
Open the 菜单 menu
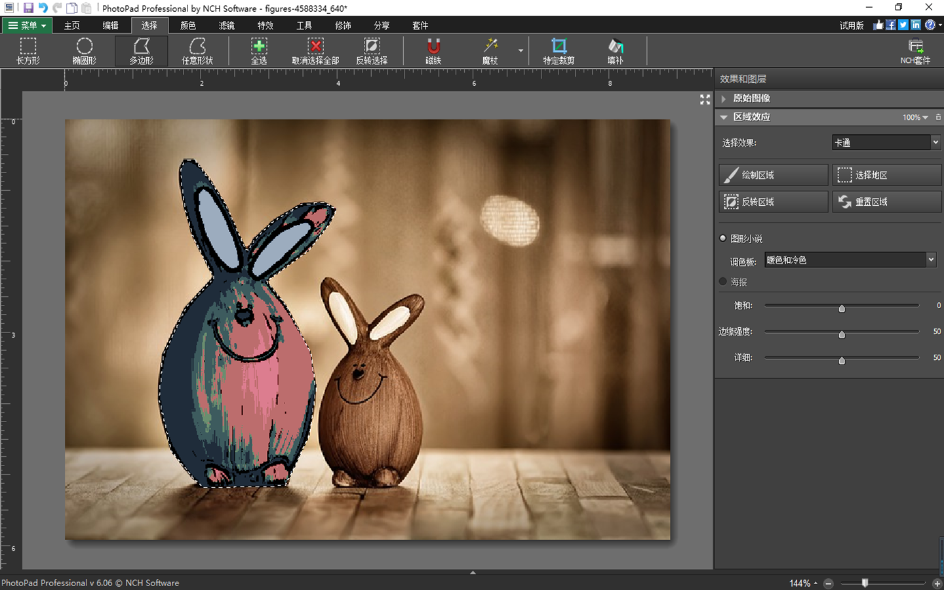click(26, 26)
